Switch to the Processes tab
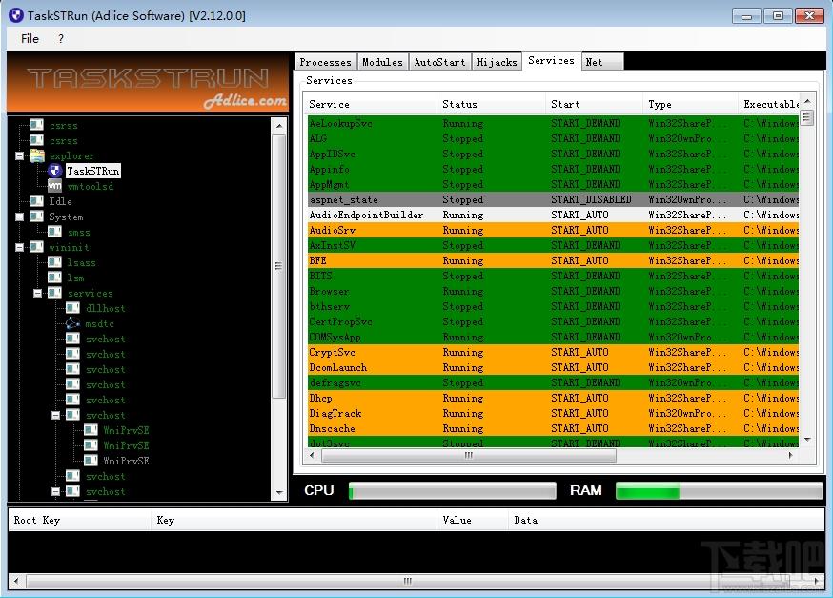Viewport: 833px width, 598px height. coord(326,62)
